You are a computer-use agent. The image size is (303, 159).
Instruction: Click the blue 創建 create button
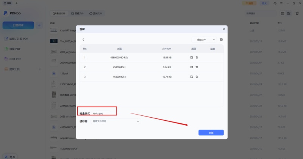[x=211, y=133]
